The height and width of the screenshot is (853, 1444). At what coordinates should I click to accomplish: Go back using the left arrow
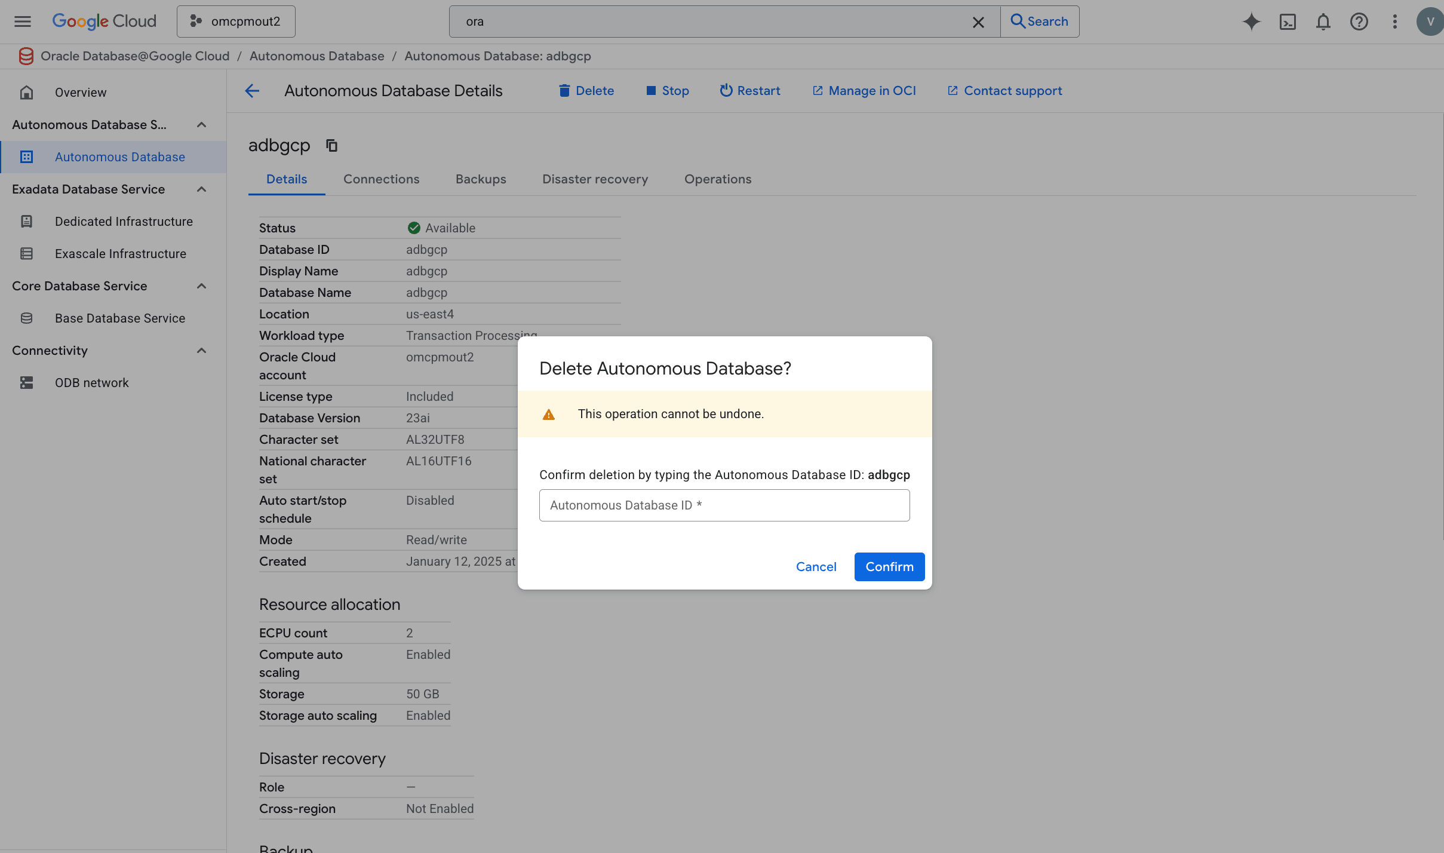point(252,91)
